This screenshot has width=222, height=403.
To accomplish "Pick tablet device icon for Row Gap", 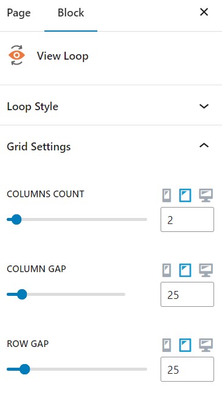I will (x=185, y=345).
